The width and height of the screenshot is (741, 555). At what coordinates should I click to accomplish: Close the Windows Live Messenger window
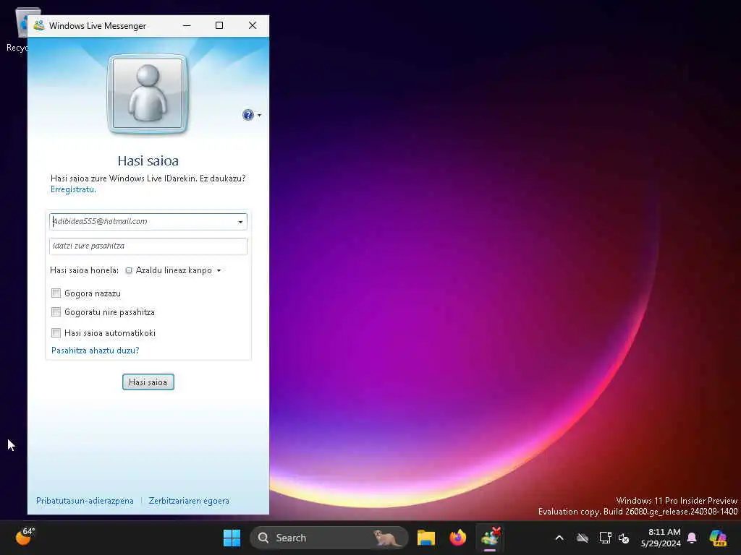(x=253, y=25)
